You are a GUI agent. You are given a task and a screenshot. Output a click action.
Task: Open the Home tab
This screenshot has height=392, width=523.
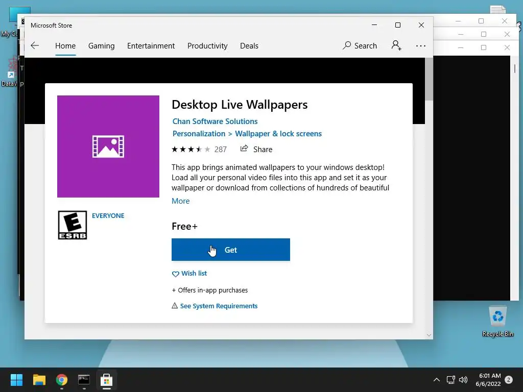tap(65, 45)
